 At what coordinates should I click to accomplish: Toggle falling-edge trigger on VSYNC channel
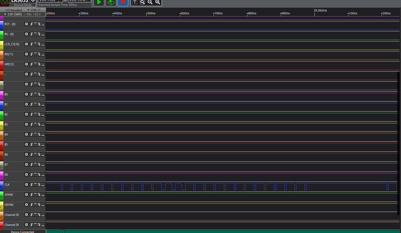pos(39,195)
